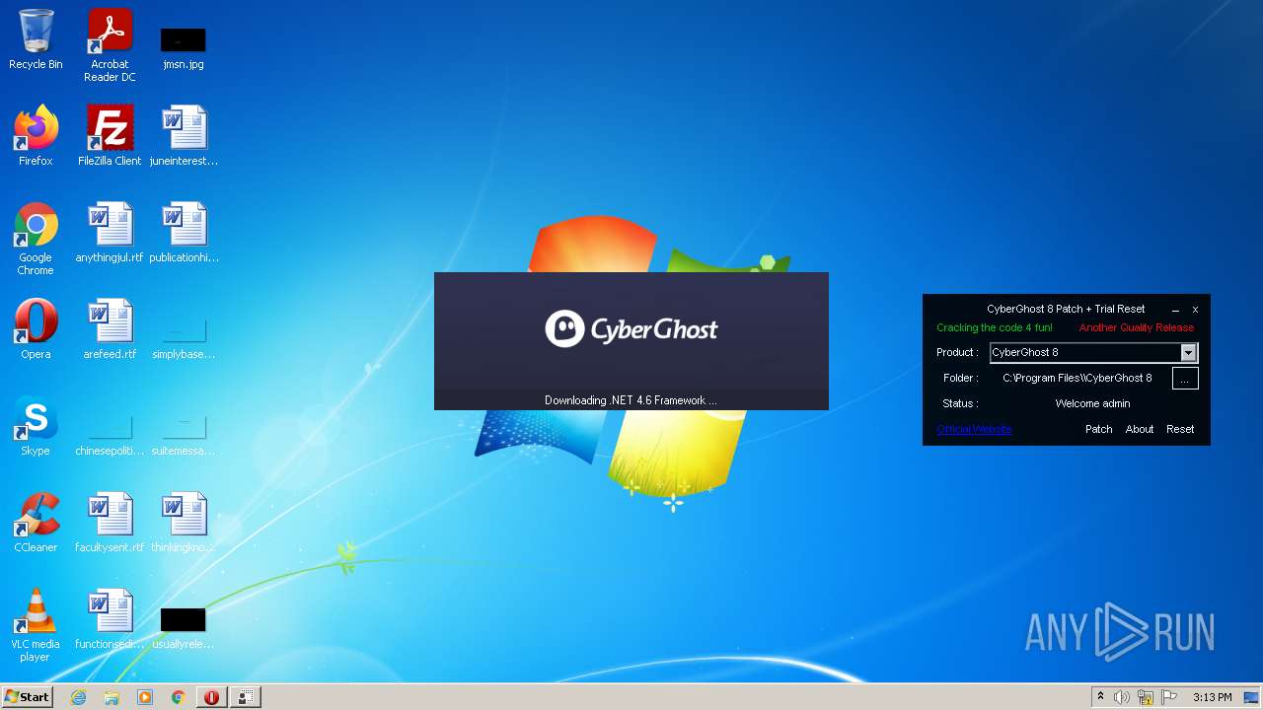Open Windows Explorer folder in taskbar
The image size is (1263, 710).
coord(111,697)
